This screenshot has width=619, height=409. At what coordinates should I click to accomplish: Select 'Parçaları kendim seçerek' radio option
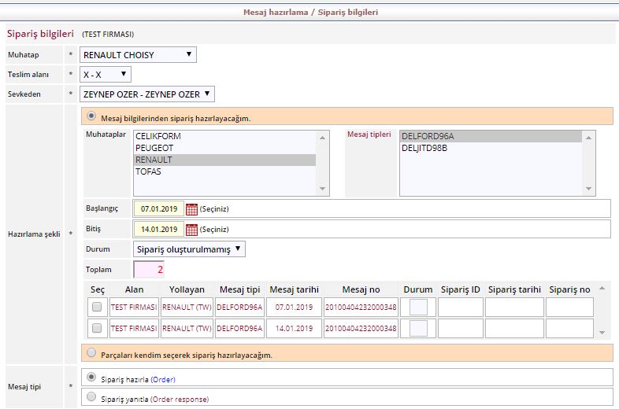pos(91,353)
